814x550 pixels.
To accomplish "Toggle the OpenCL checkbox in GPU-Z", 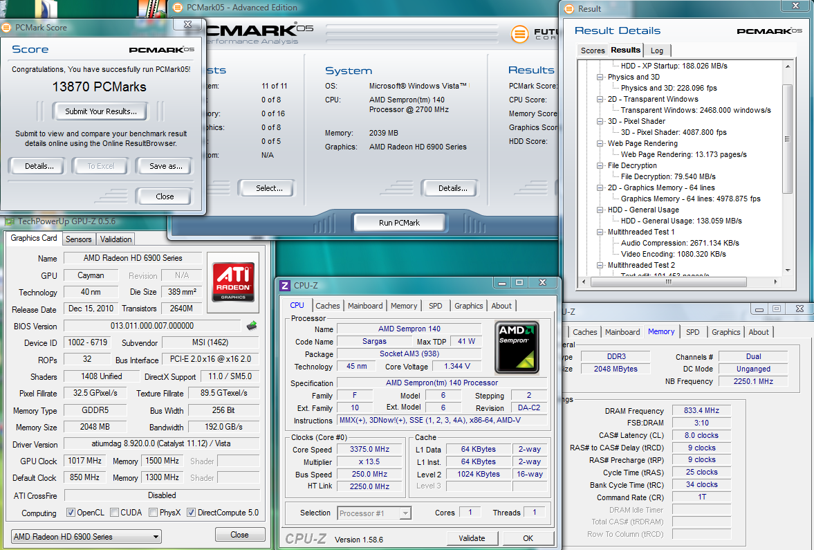I will tap(71, 513).
